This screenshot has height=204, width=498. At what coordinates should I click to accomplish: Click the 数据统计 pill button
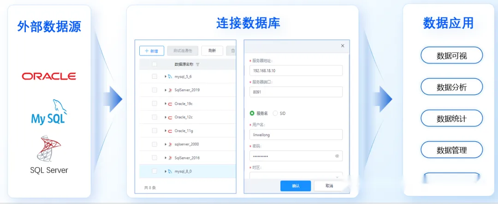(x=451, y=119)
